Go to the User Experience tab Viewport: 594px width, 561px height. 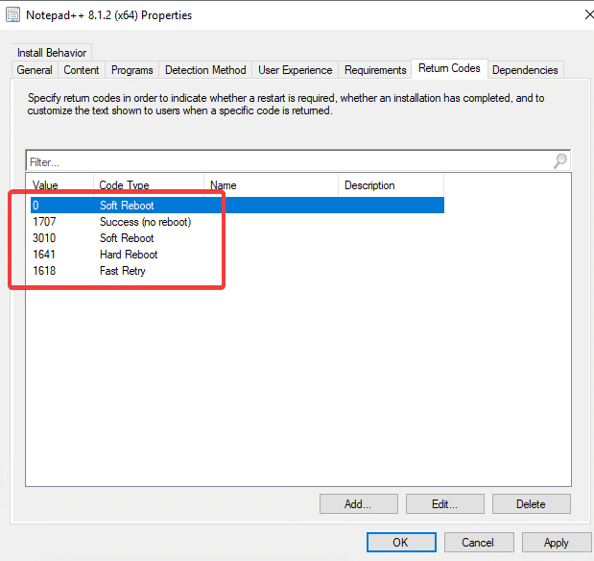click(x=296, y=70)
